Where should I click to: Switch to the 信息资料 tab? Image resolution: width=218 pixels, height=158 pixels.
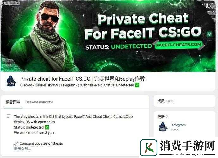click(13, 102)
